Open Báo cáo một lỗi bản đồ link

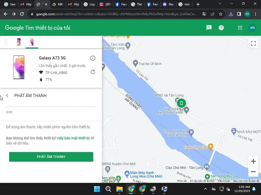tap(246, 181)
